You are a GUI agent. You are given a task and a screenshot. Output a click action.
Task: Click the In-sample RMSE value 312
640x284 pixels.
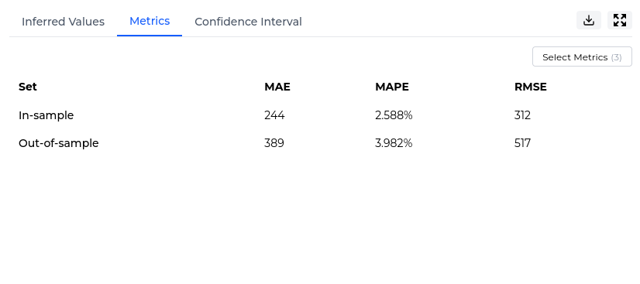pyautogui.click(x=522, y=115)
